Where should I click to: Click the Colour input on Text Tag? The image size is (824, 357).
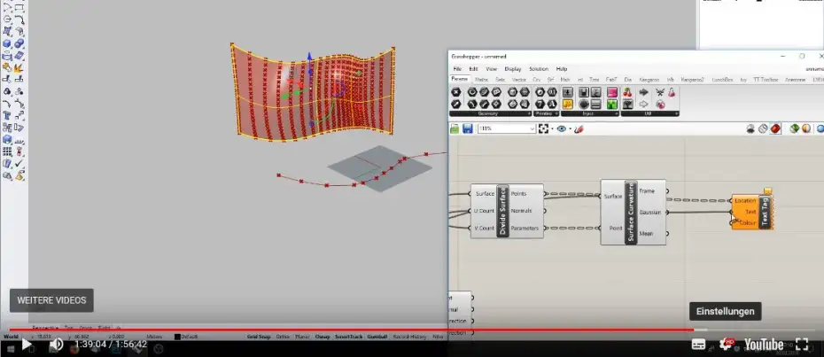tap(747, 223)
